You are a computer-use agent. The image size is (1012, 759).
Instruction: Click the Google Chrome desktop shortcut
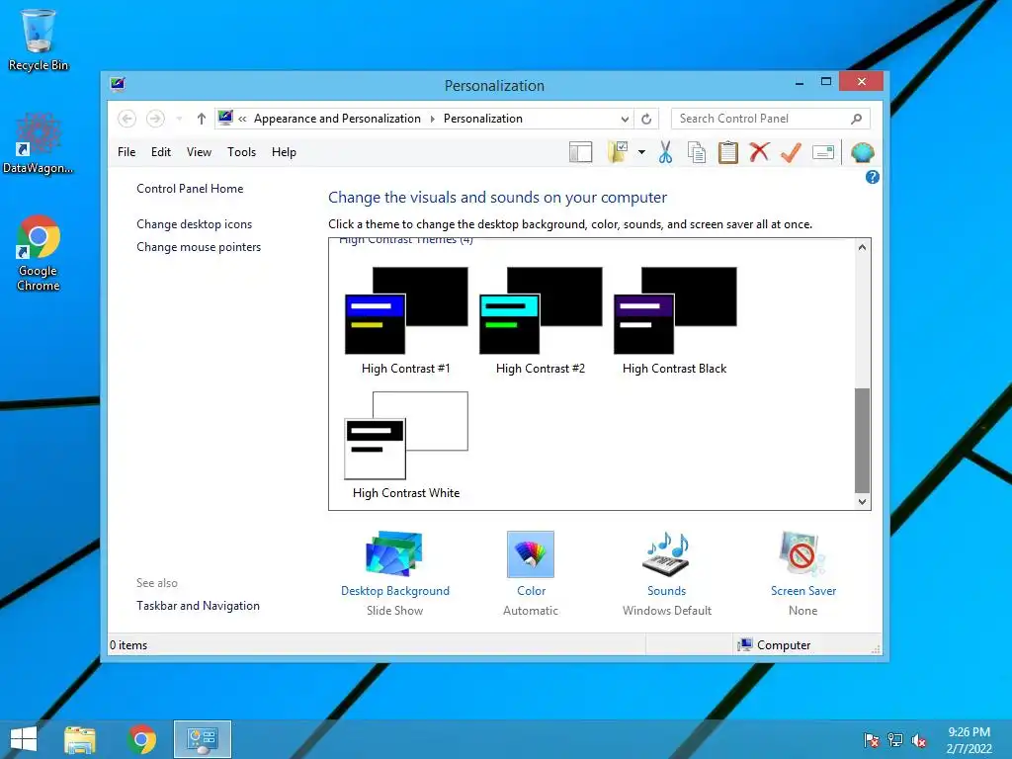[39, 253]
